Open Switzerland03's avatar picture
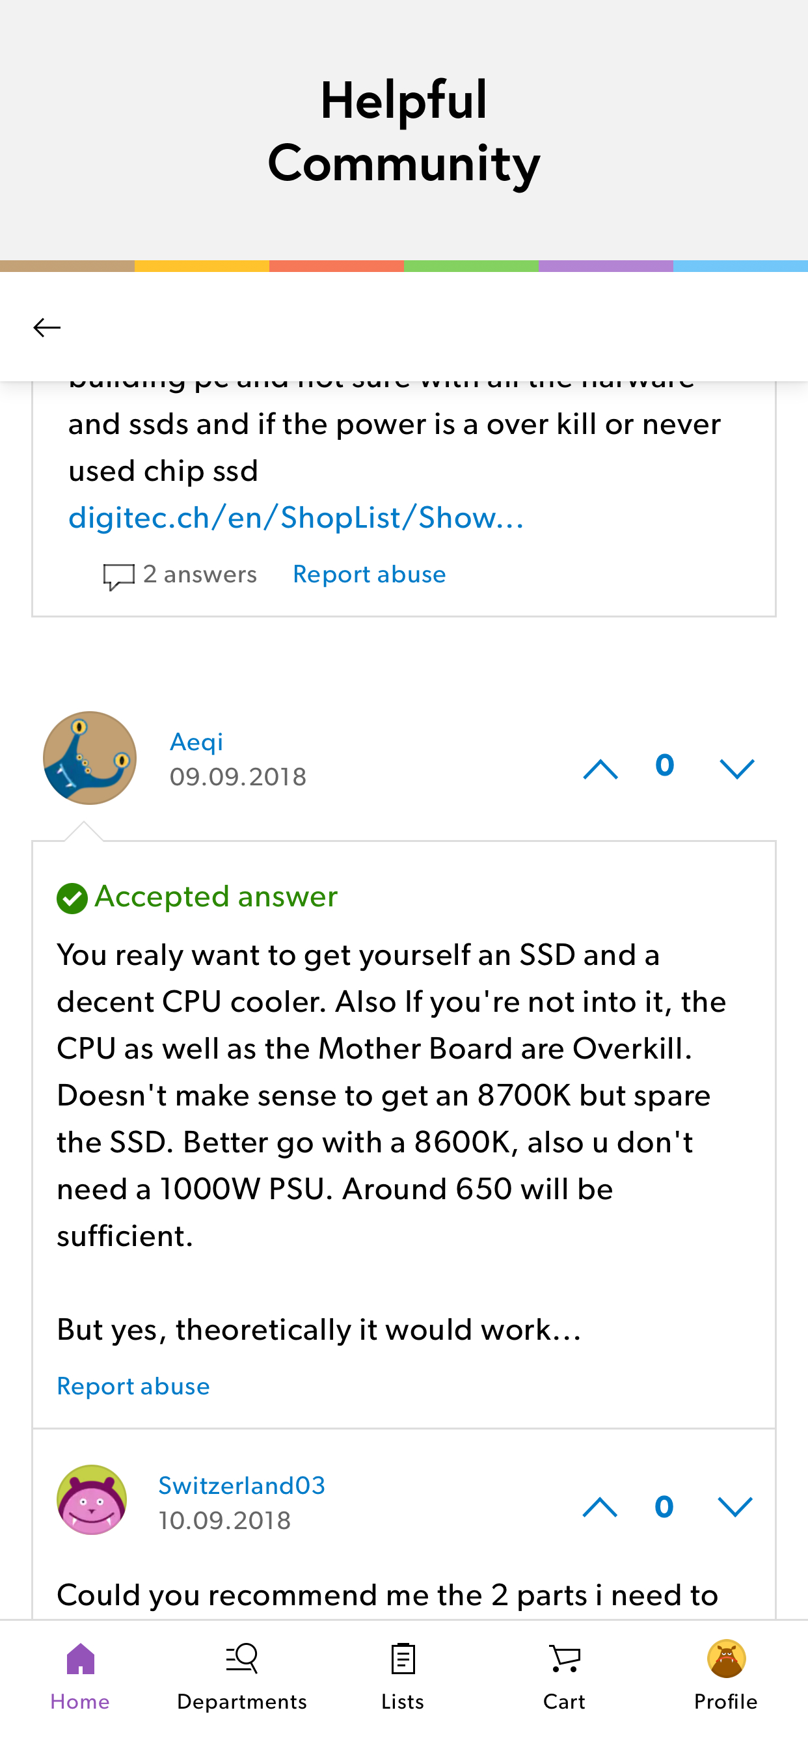Screen dimensions: 808x1749 coord(92,1500)
